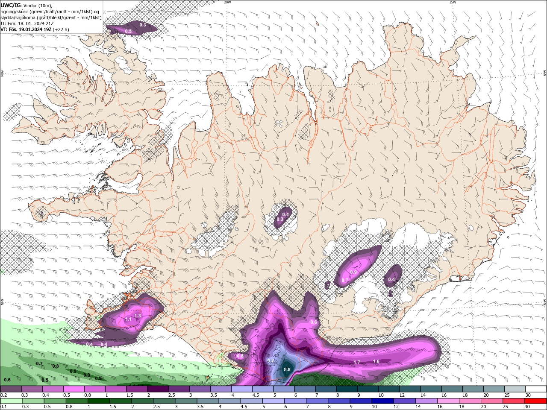547x410 pixels.
Task: Click the '15W' longitude label
Action: click(x=453, y=2)
